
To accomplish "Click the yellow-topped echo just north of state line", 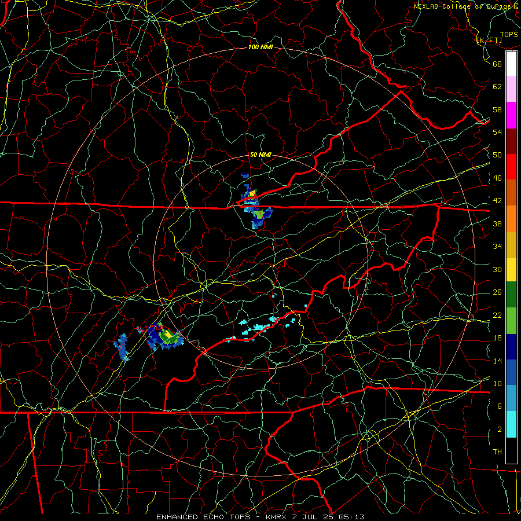I will pos(252,193).
